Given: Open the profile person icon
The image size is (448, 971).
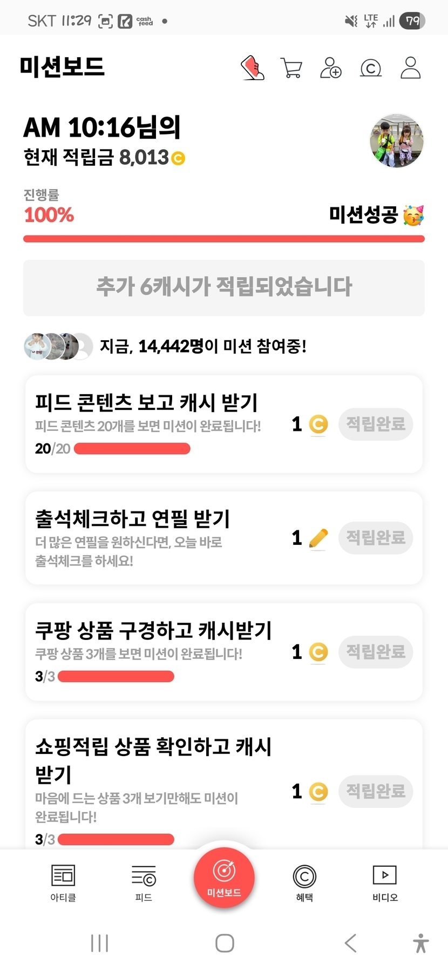Looking at the screenshot, I should (410, 68).
